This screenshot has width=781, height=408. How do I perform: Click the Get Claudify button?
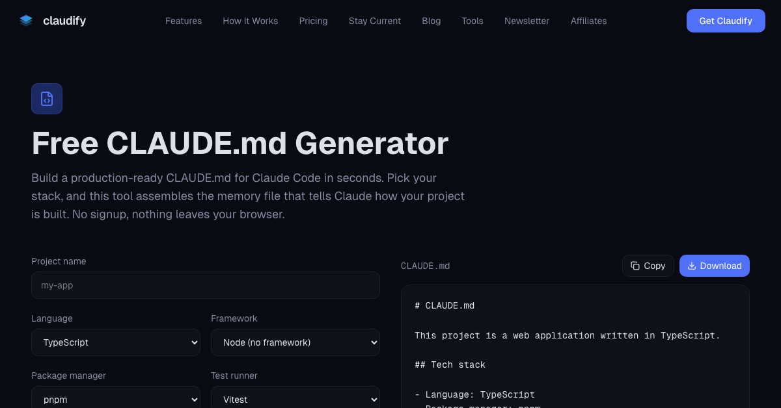tap(726, 21)
